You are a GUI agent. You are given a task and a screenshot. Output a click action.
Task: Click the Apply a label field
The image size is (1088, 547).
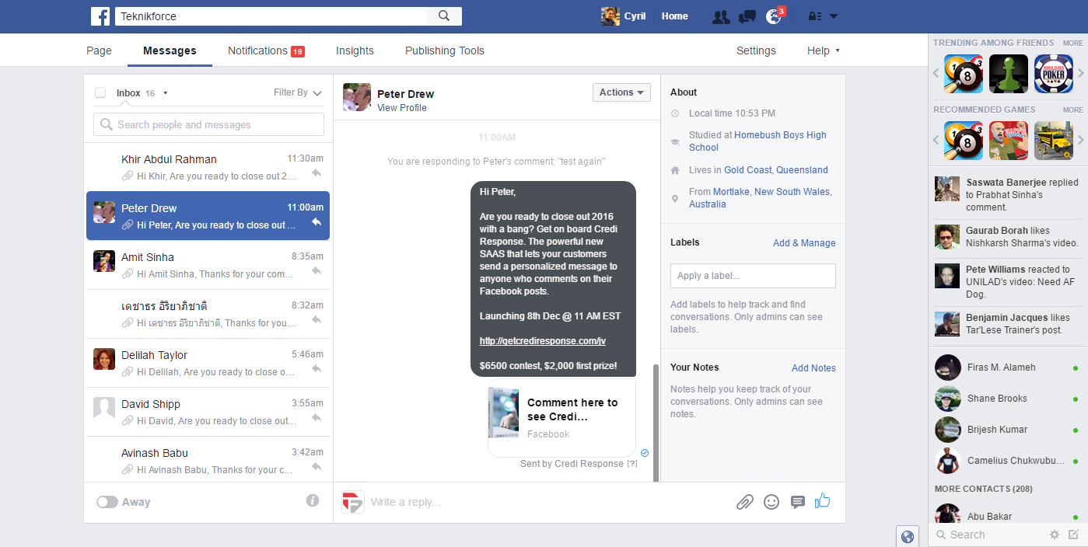pos(753,276)
